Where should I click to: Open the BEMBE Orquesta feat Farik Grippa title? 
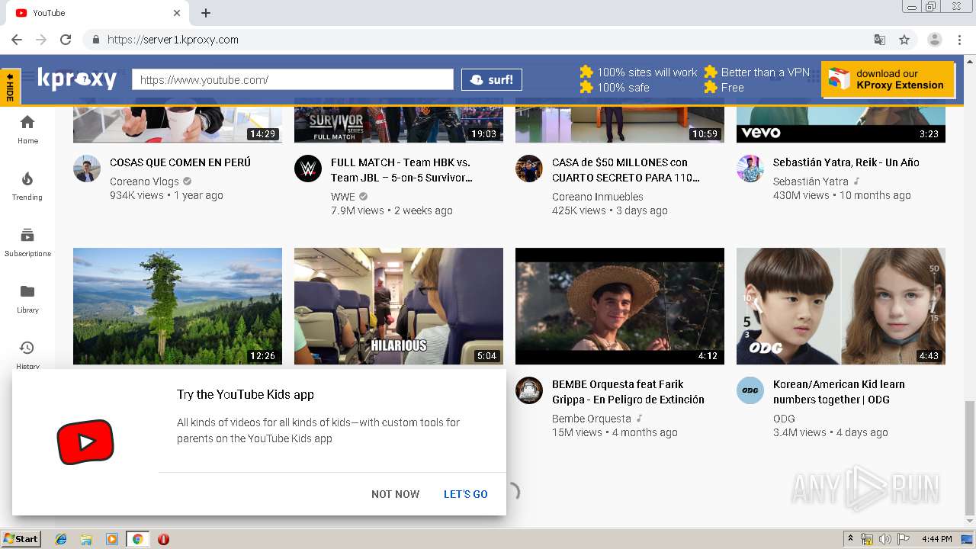pyautogui.click(x=628, y=392)
